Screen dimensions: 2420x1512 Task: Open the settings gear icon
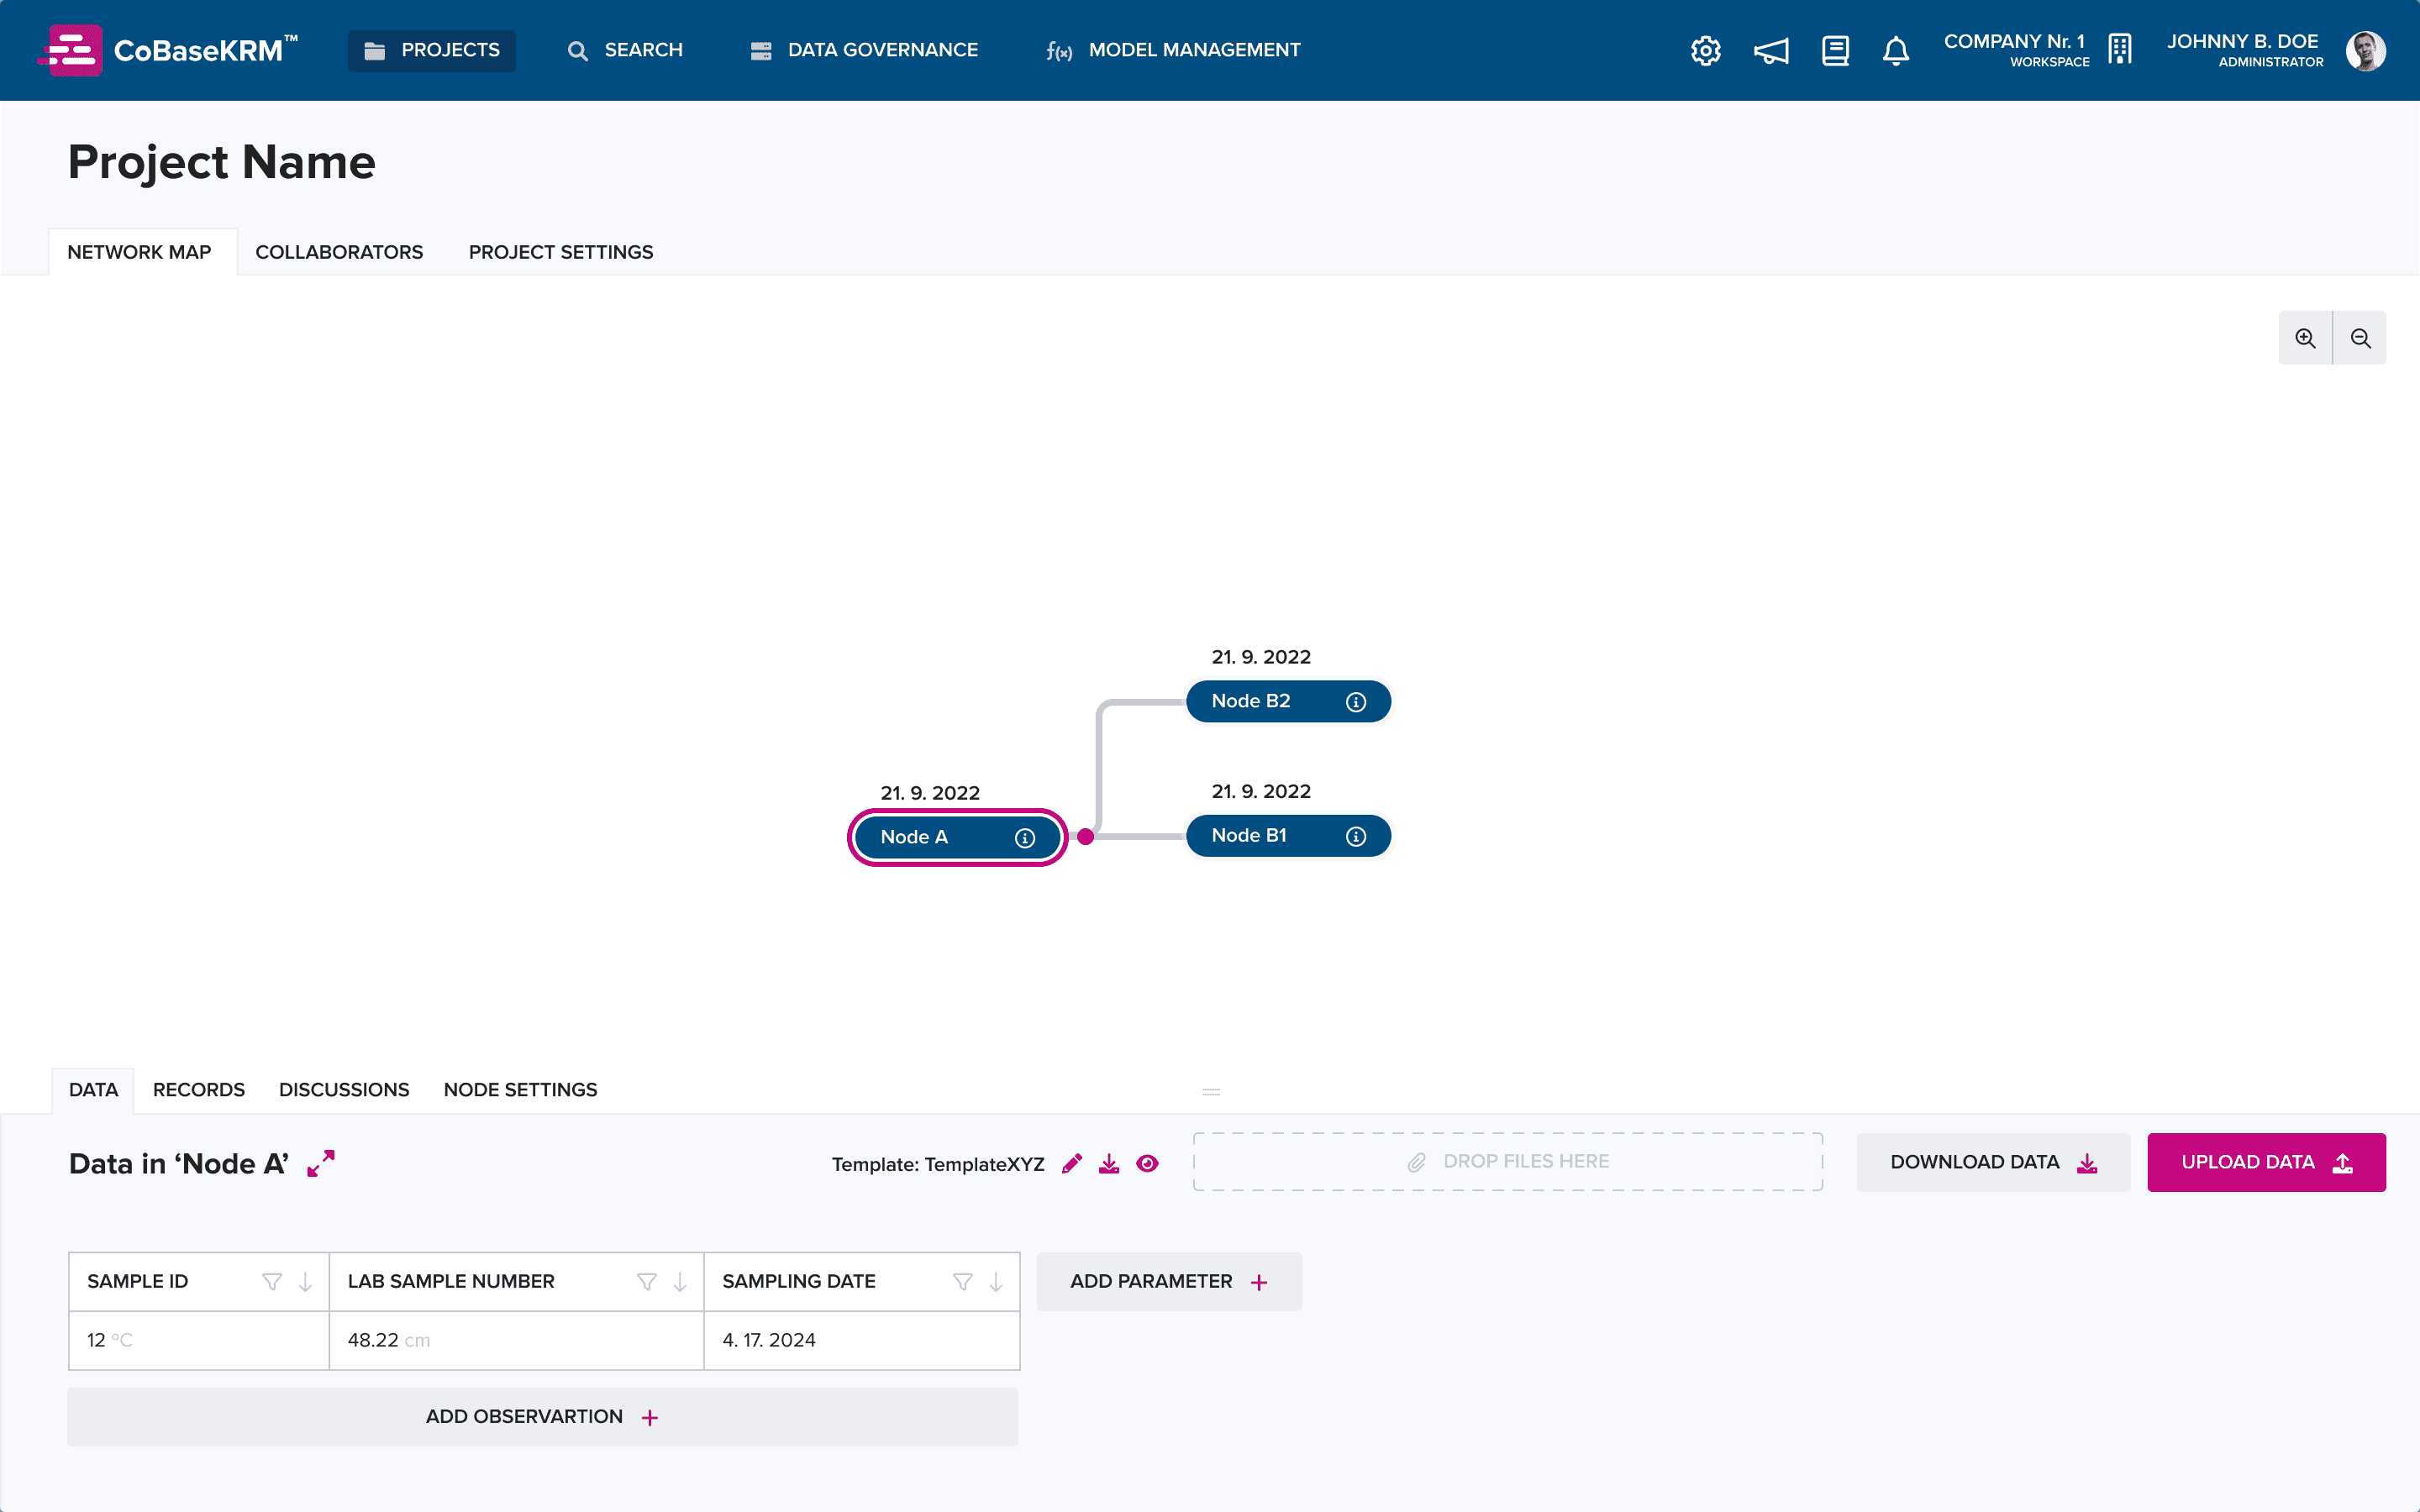click(x=1705, y=50)
